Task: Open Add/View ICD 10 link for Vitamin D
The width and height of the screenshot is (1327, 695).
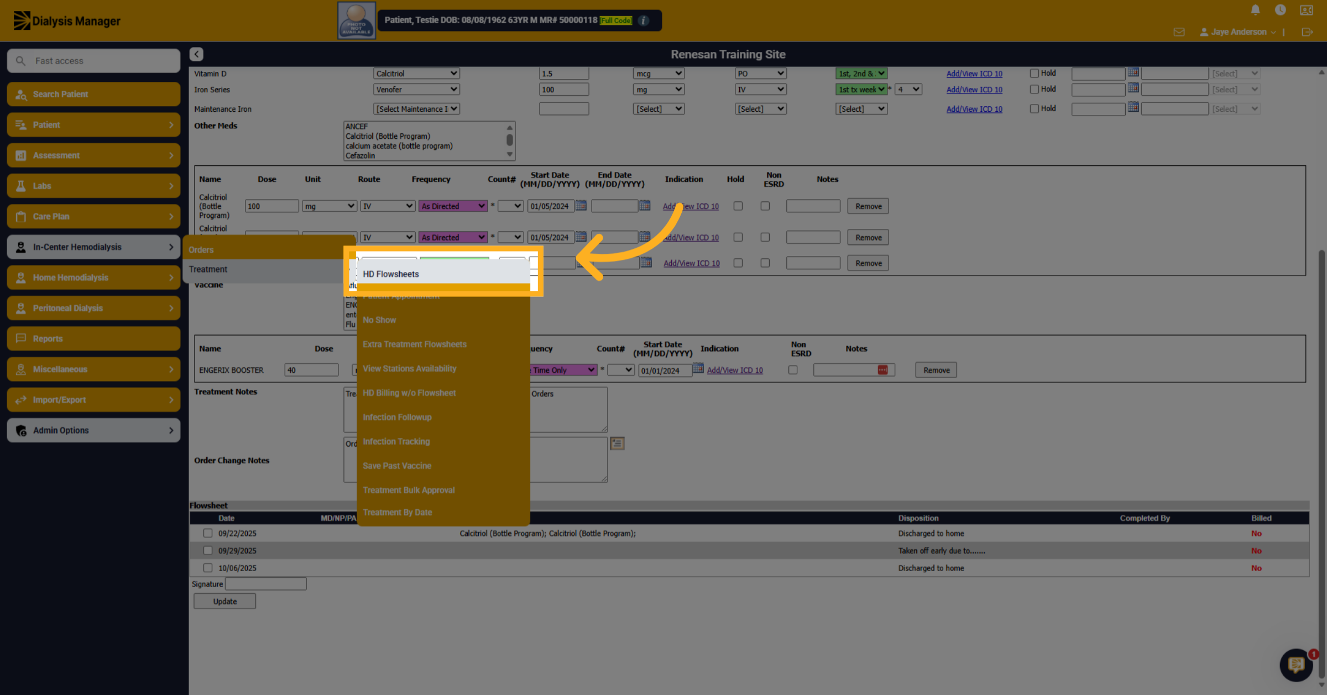Action: point(974,74)
